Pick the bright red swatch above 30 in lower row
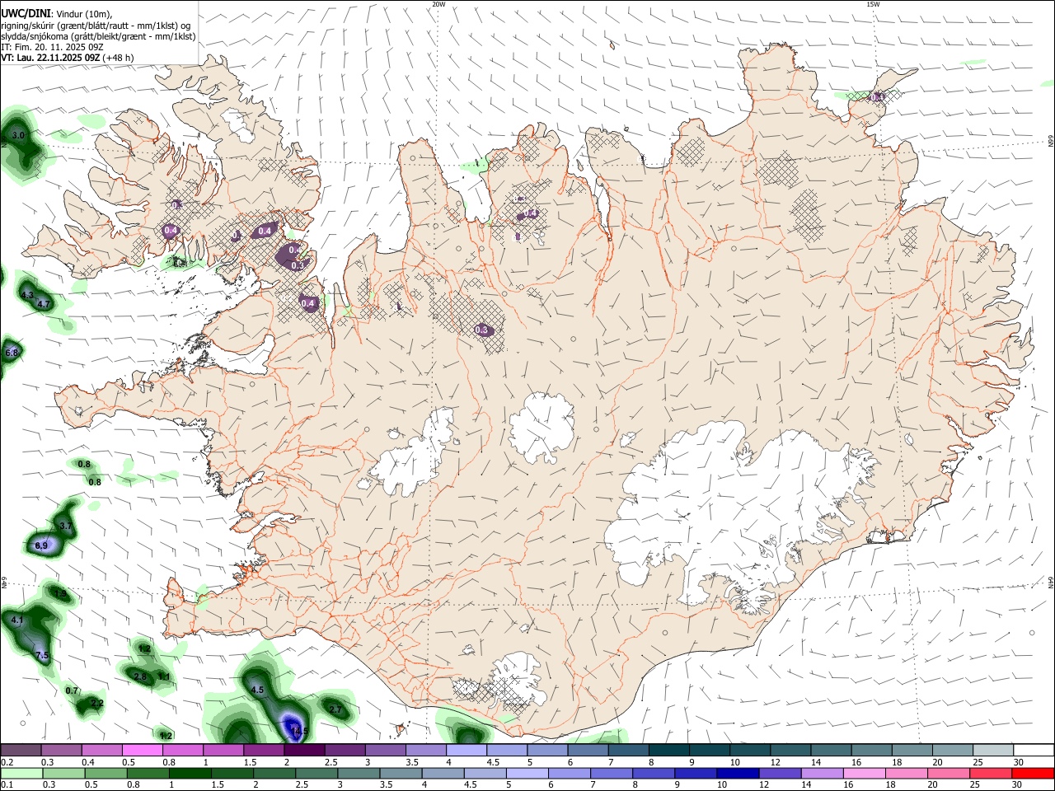Viewport: 1055px width, 791px height. [x=1032, y=774]
